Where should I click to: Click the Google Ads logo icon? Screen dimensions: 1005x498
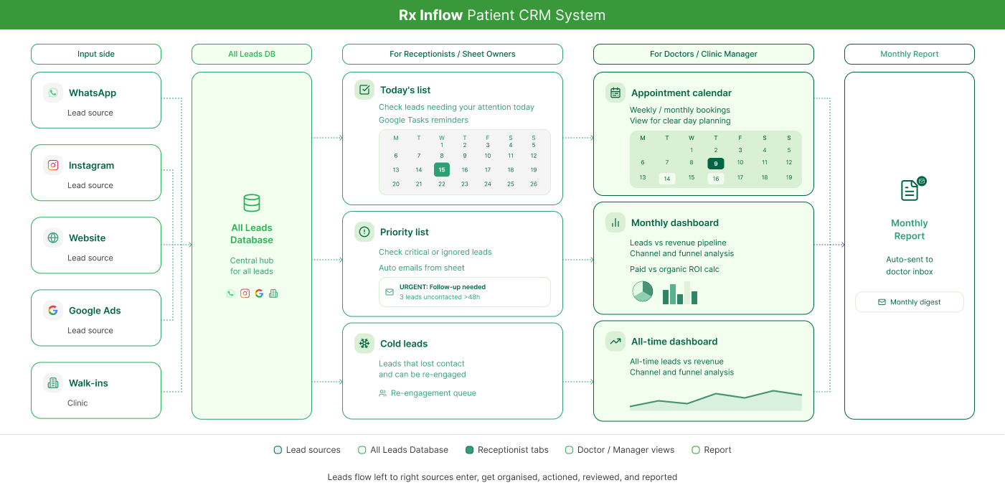[53, 310]
